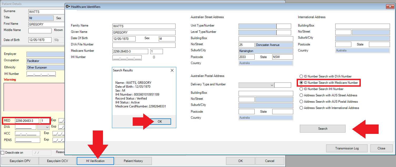Click the Sex field showing M
396x167 pixels.
[167, 39]
